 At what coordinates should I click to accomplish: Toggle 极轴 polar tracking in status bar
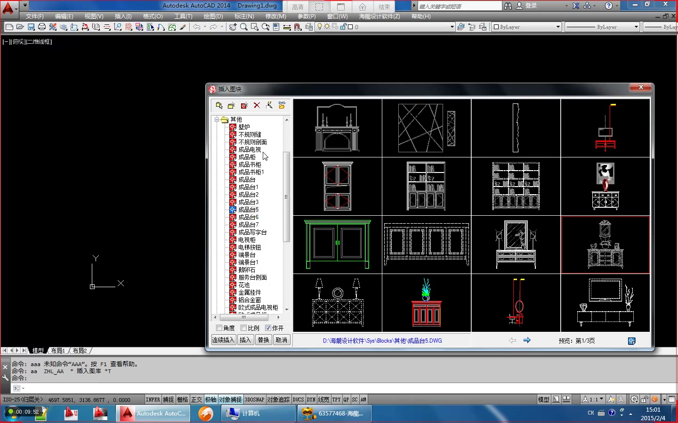pyautogui.click(x=211, y=399)
